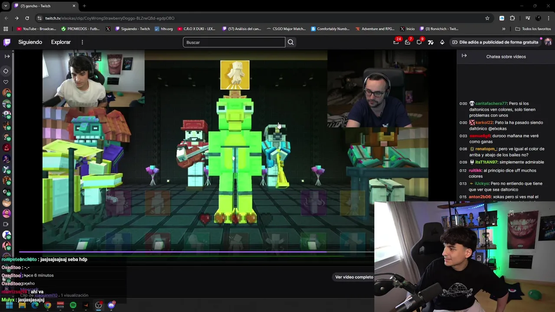
Task: Click the clip video progress bar
Action: click(196, 252)
